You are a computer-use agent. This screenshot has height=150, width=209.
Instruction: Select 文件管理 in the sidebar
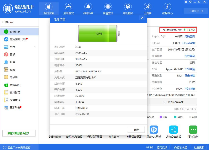[x=19, y=100]
